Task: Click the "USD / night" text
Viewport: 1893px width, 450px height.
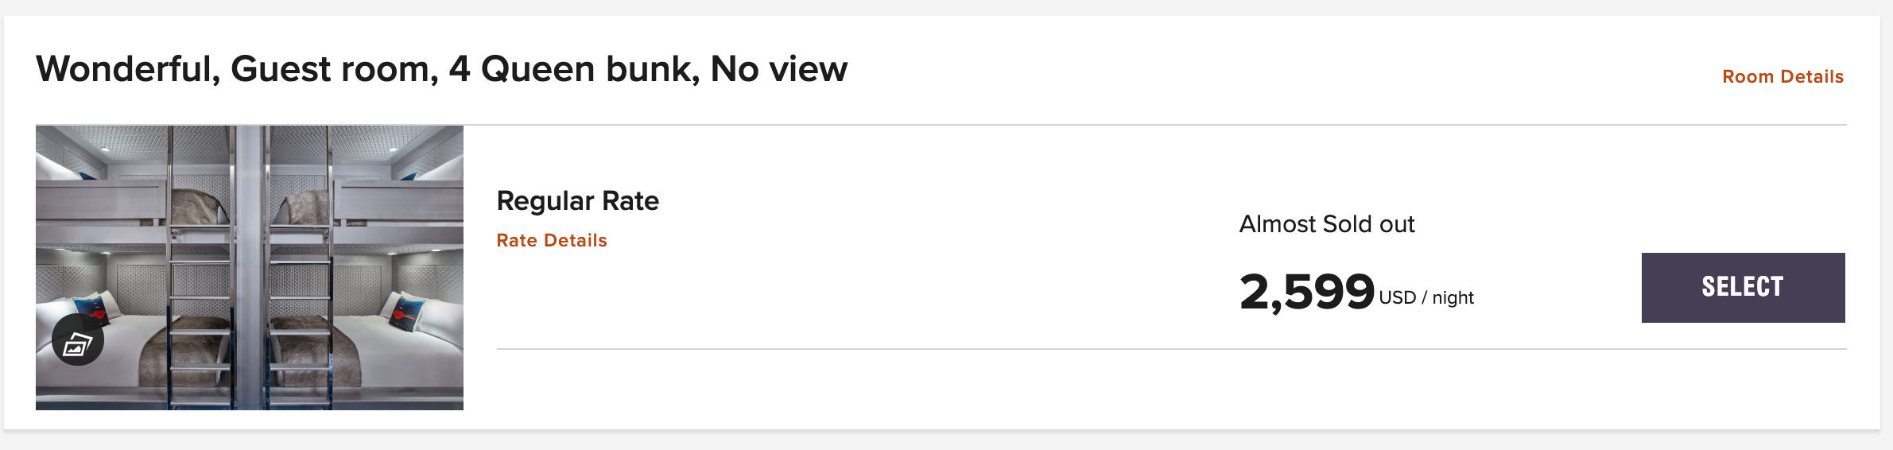Action: (1426, 298)
